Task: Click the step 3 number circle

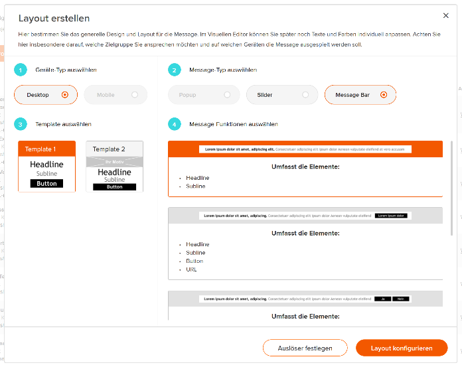Action: tap(21, 124)
